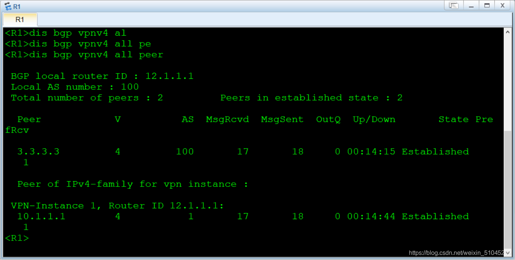Screen dimensions: 515x260
Task: Click the first Established state text
Action: pos(435,152)
